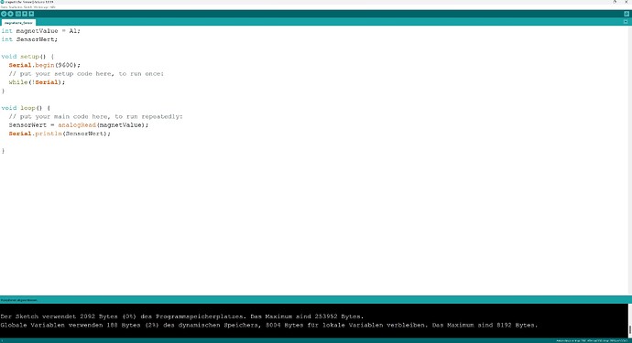Open a sketch with the up-arrow icon
Image resolution: width=632 pixels, height=343 pixels.
click(25, 14)
